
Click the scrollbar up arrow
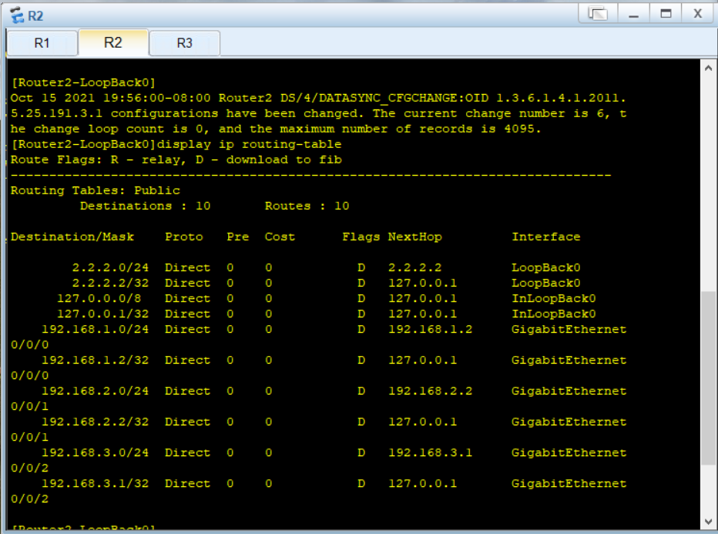point(708,69)
